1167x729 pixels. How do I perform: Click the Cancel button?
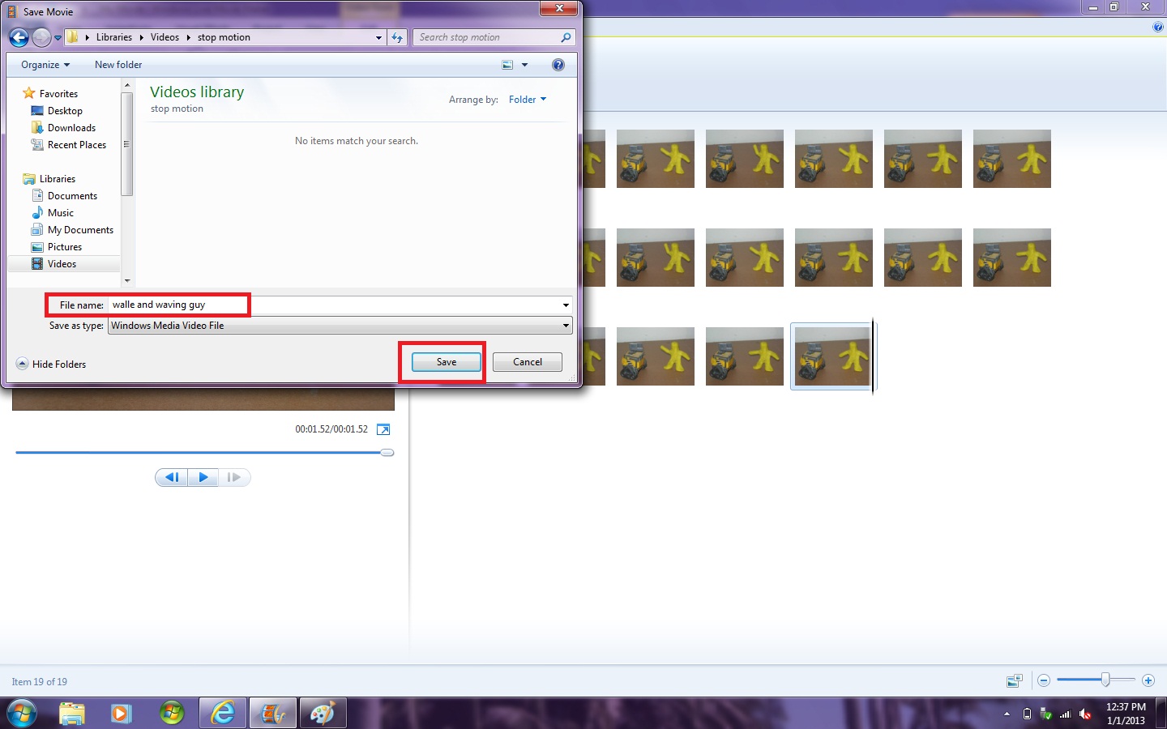click(528, 362)
